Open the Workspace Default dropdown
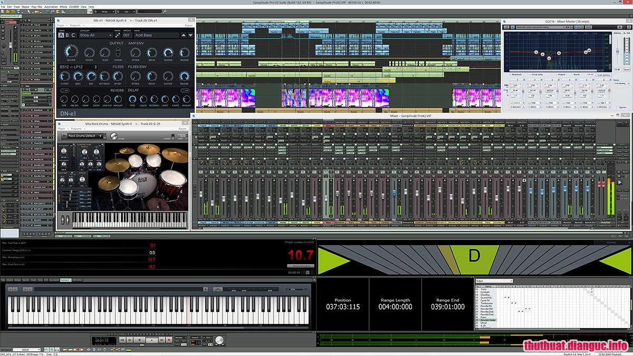This screenshot has height=356, width=633. click(x=27, y=350)
